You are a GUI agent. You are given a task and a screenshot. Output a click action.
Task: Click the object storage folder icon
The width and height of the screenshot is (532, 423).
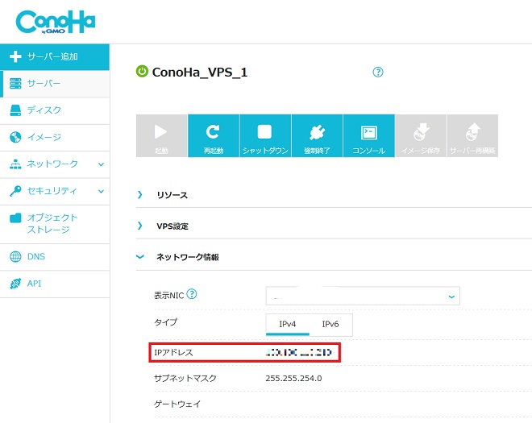point(15,218)
